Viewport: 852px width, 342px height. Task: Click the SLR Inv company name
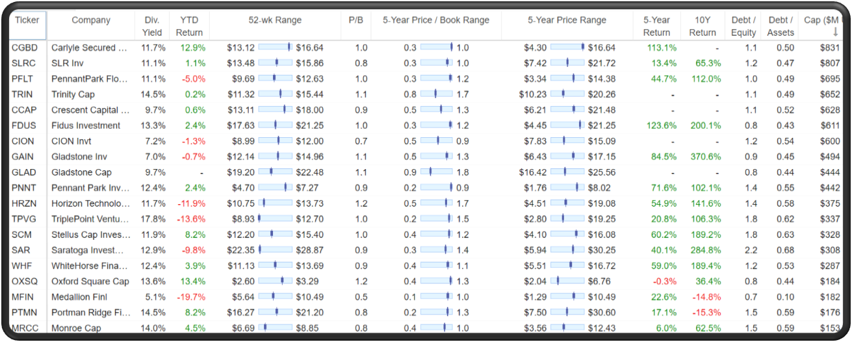pyautogui.click(x=67, y=63)
